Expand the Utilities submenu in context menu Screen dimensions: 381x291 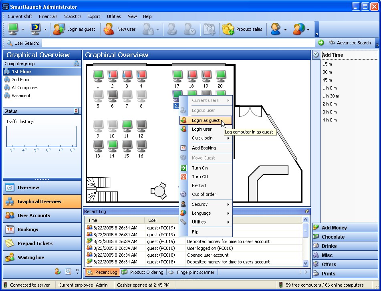206,222
